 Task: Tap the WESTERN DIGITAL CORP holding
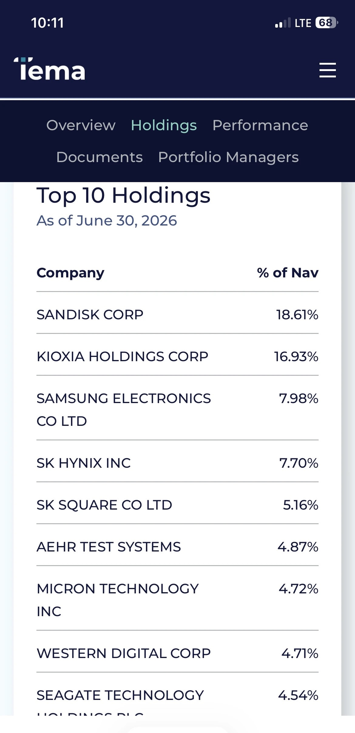177,653
